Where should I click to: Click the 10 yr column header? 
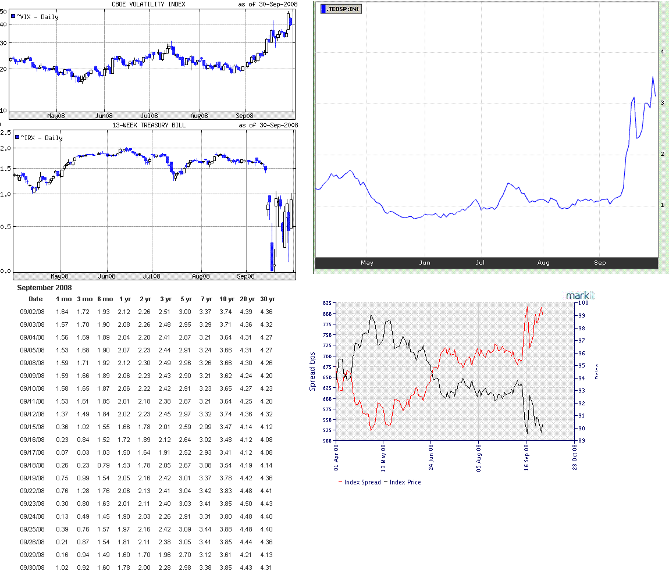click(x=227, y=299)
